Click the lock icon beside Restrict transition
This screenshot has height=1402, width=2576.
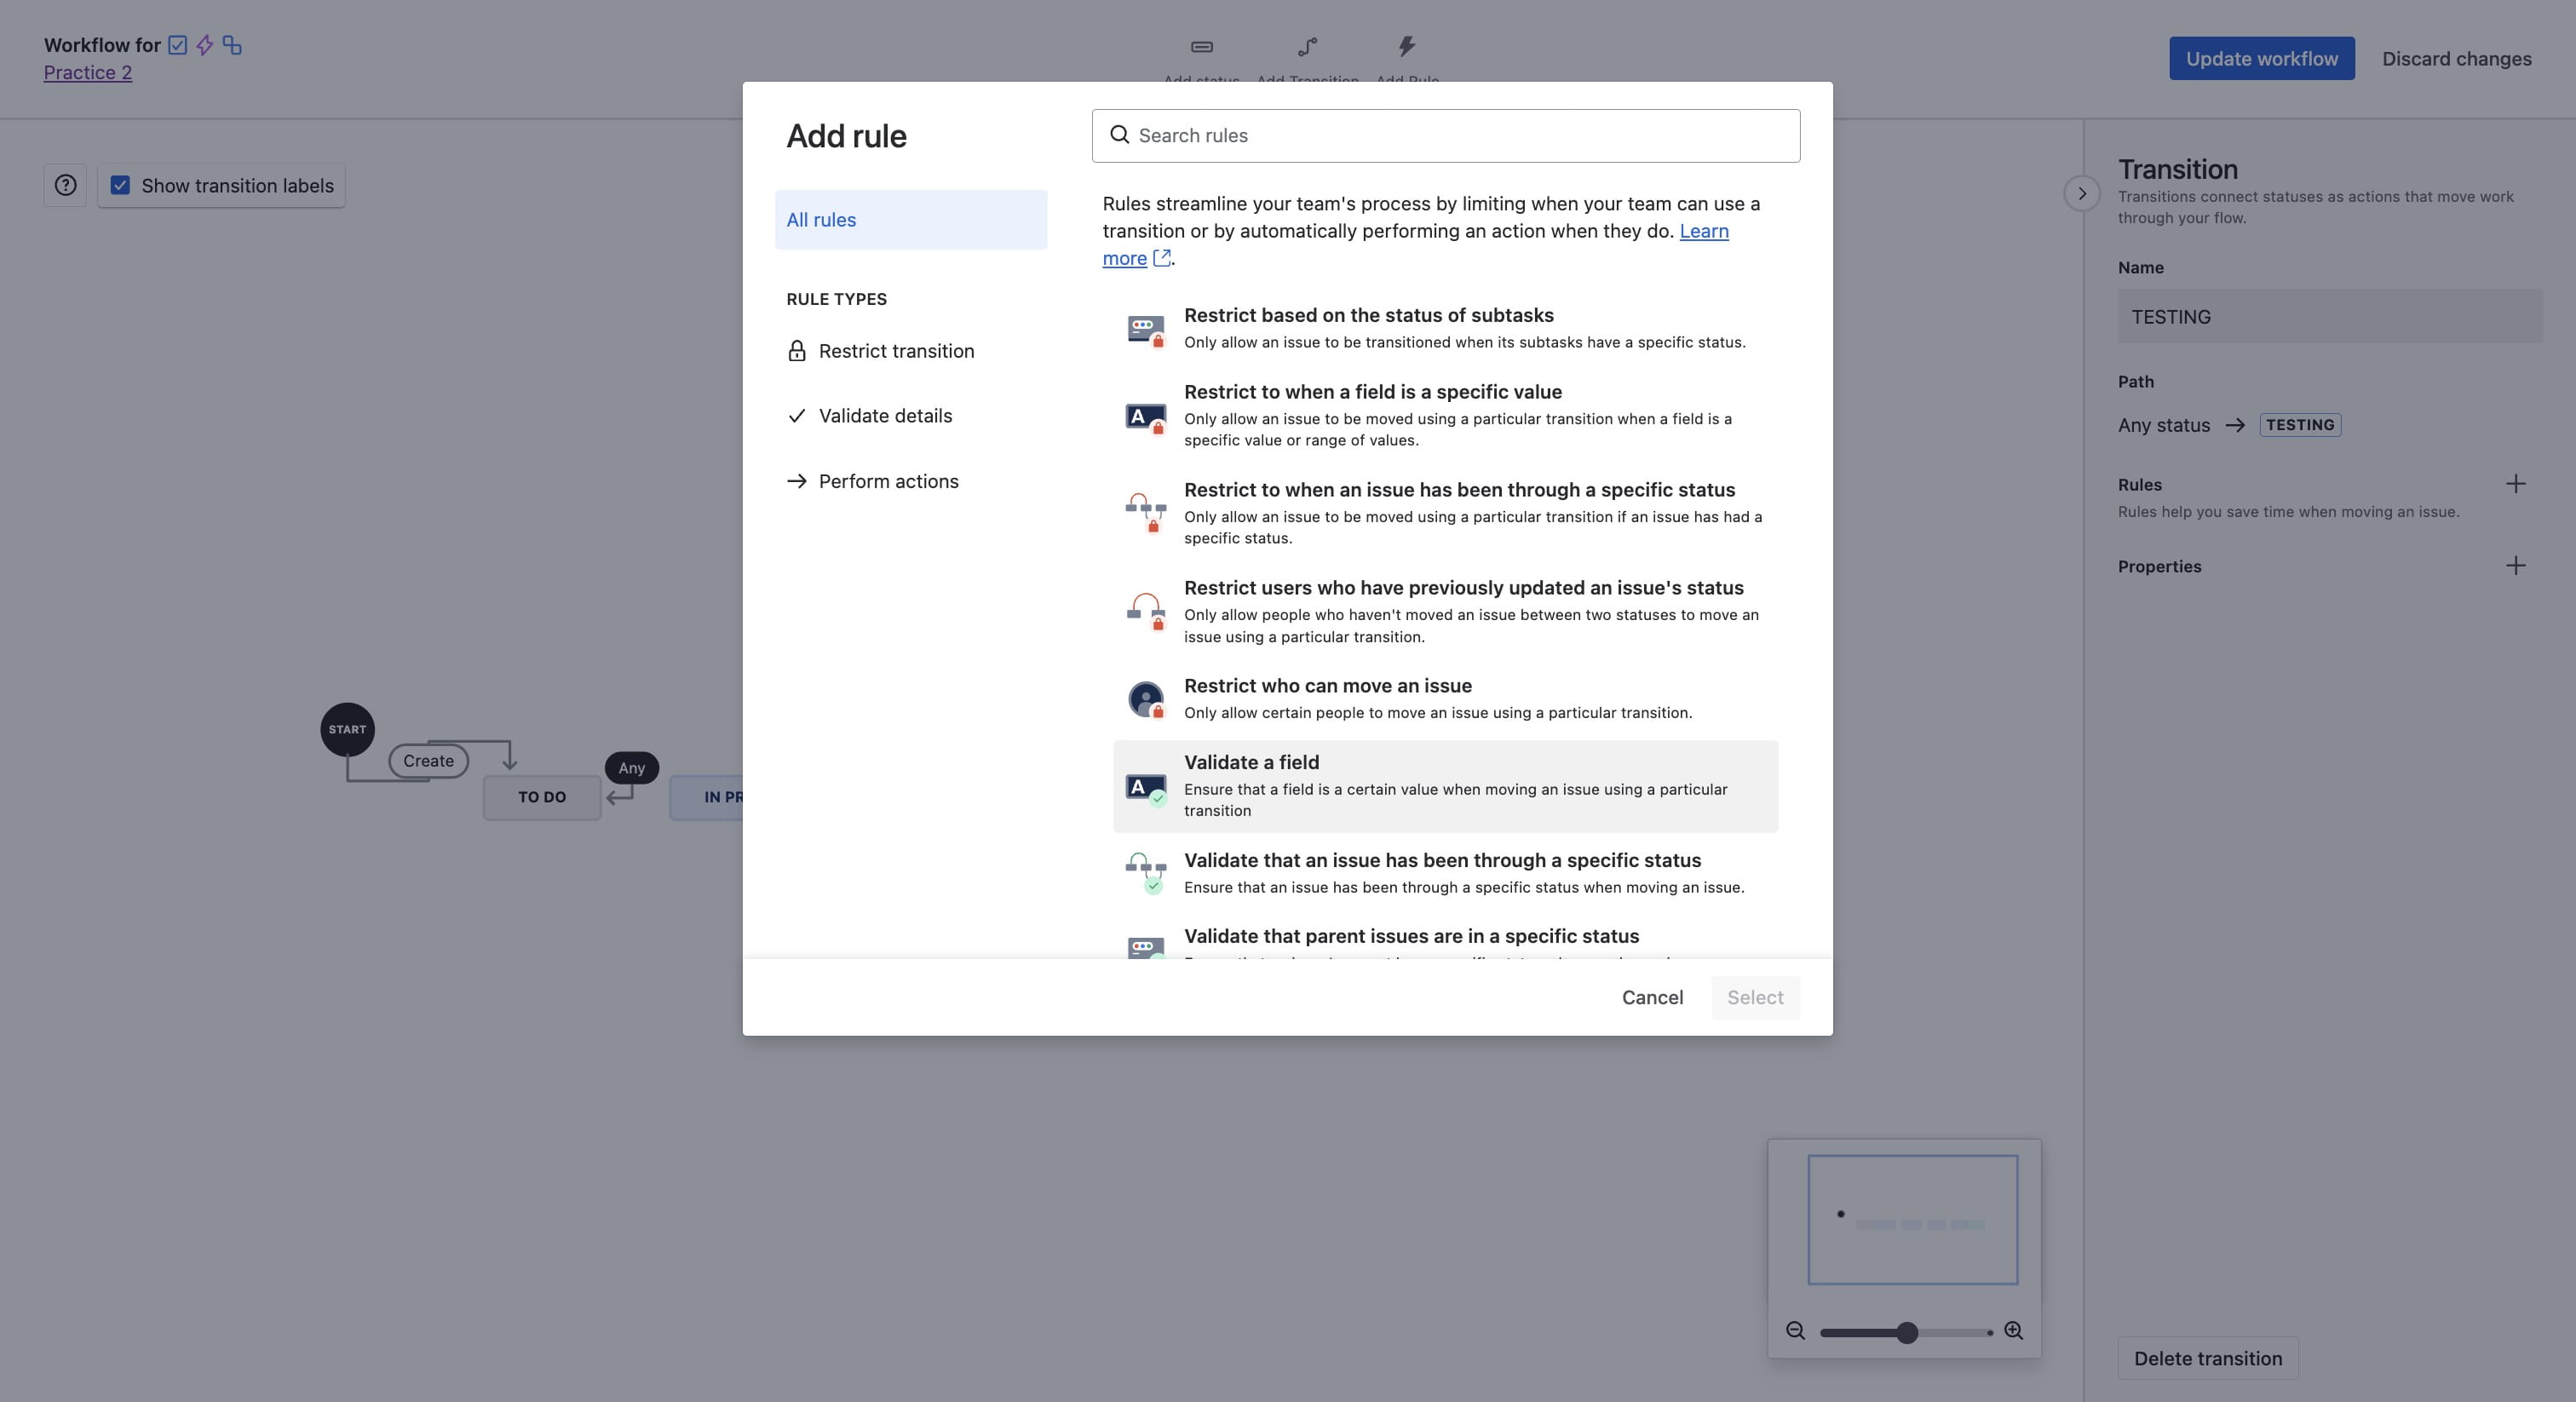coord(797,351)
